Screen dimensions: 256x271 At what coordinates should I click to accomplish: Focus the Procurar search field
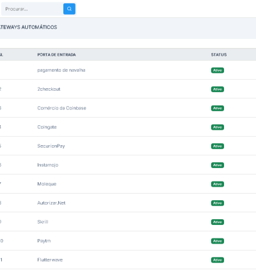(32, 9)
